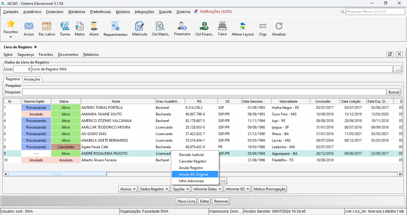Expand the Favoritos dropdown arrow
The image size is (407, 215).
[11, 37]
